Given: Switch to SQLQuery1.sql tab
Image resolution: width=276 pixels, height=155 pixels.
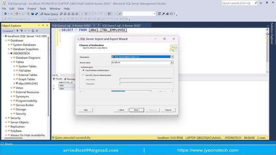Looking at the screenshot, I should 121,25.
